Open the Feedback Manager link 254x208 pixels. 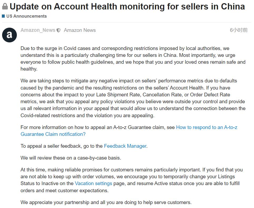pyautogui.click(x=125, y=146)
